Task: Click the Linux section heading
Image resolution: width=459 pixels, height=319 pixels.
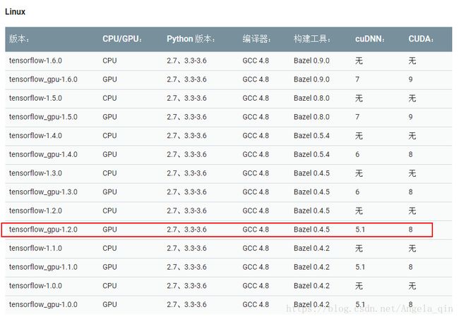Action: click(16, 12)
